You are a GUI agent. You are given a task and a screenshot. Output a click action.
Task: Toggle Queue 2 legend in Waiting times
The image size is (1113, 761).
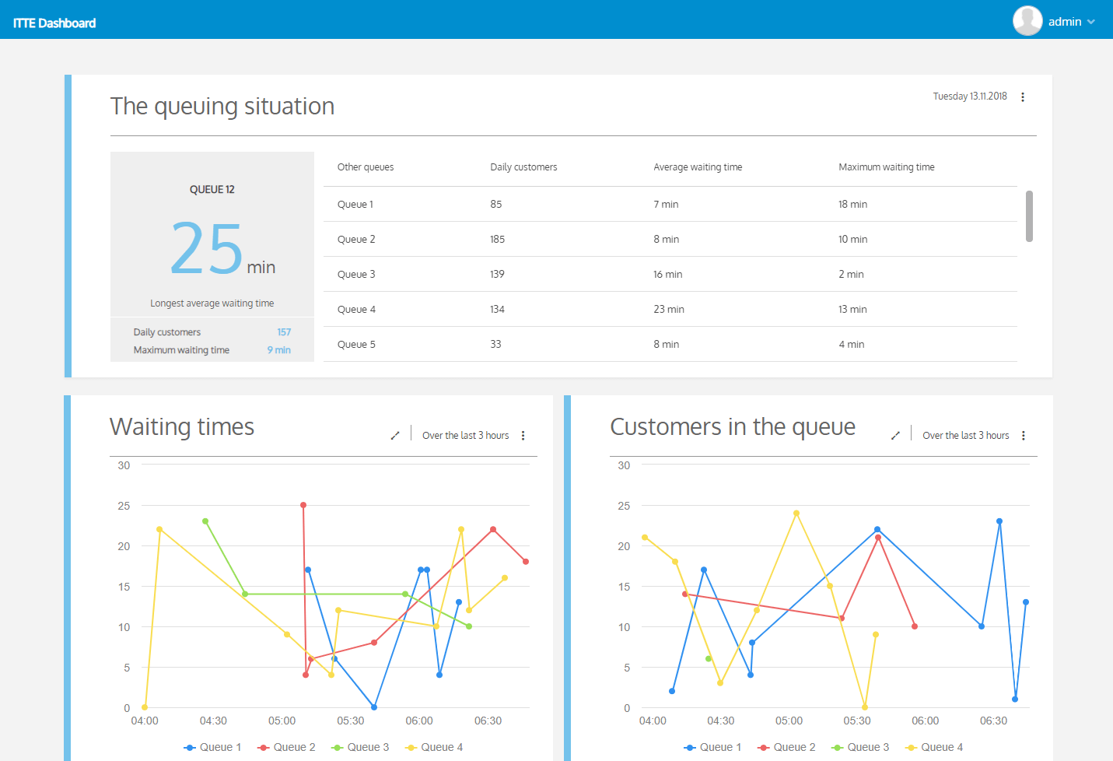[286, 747]
